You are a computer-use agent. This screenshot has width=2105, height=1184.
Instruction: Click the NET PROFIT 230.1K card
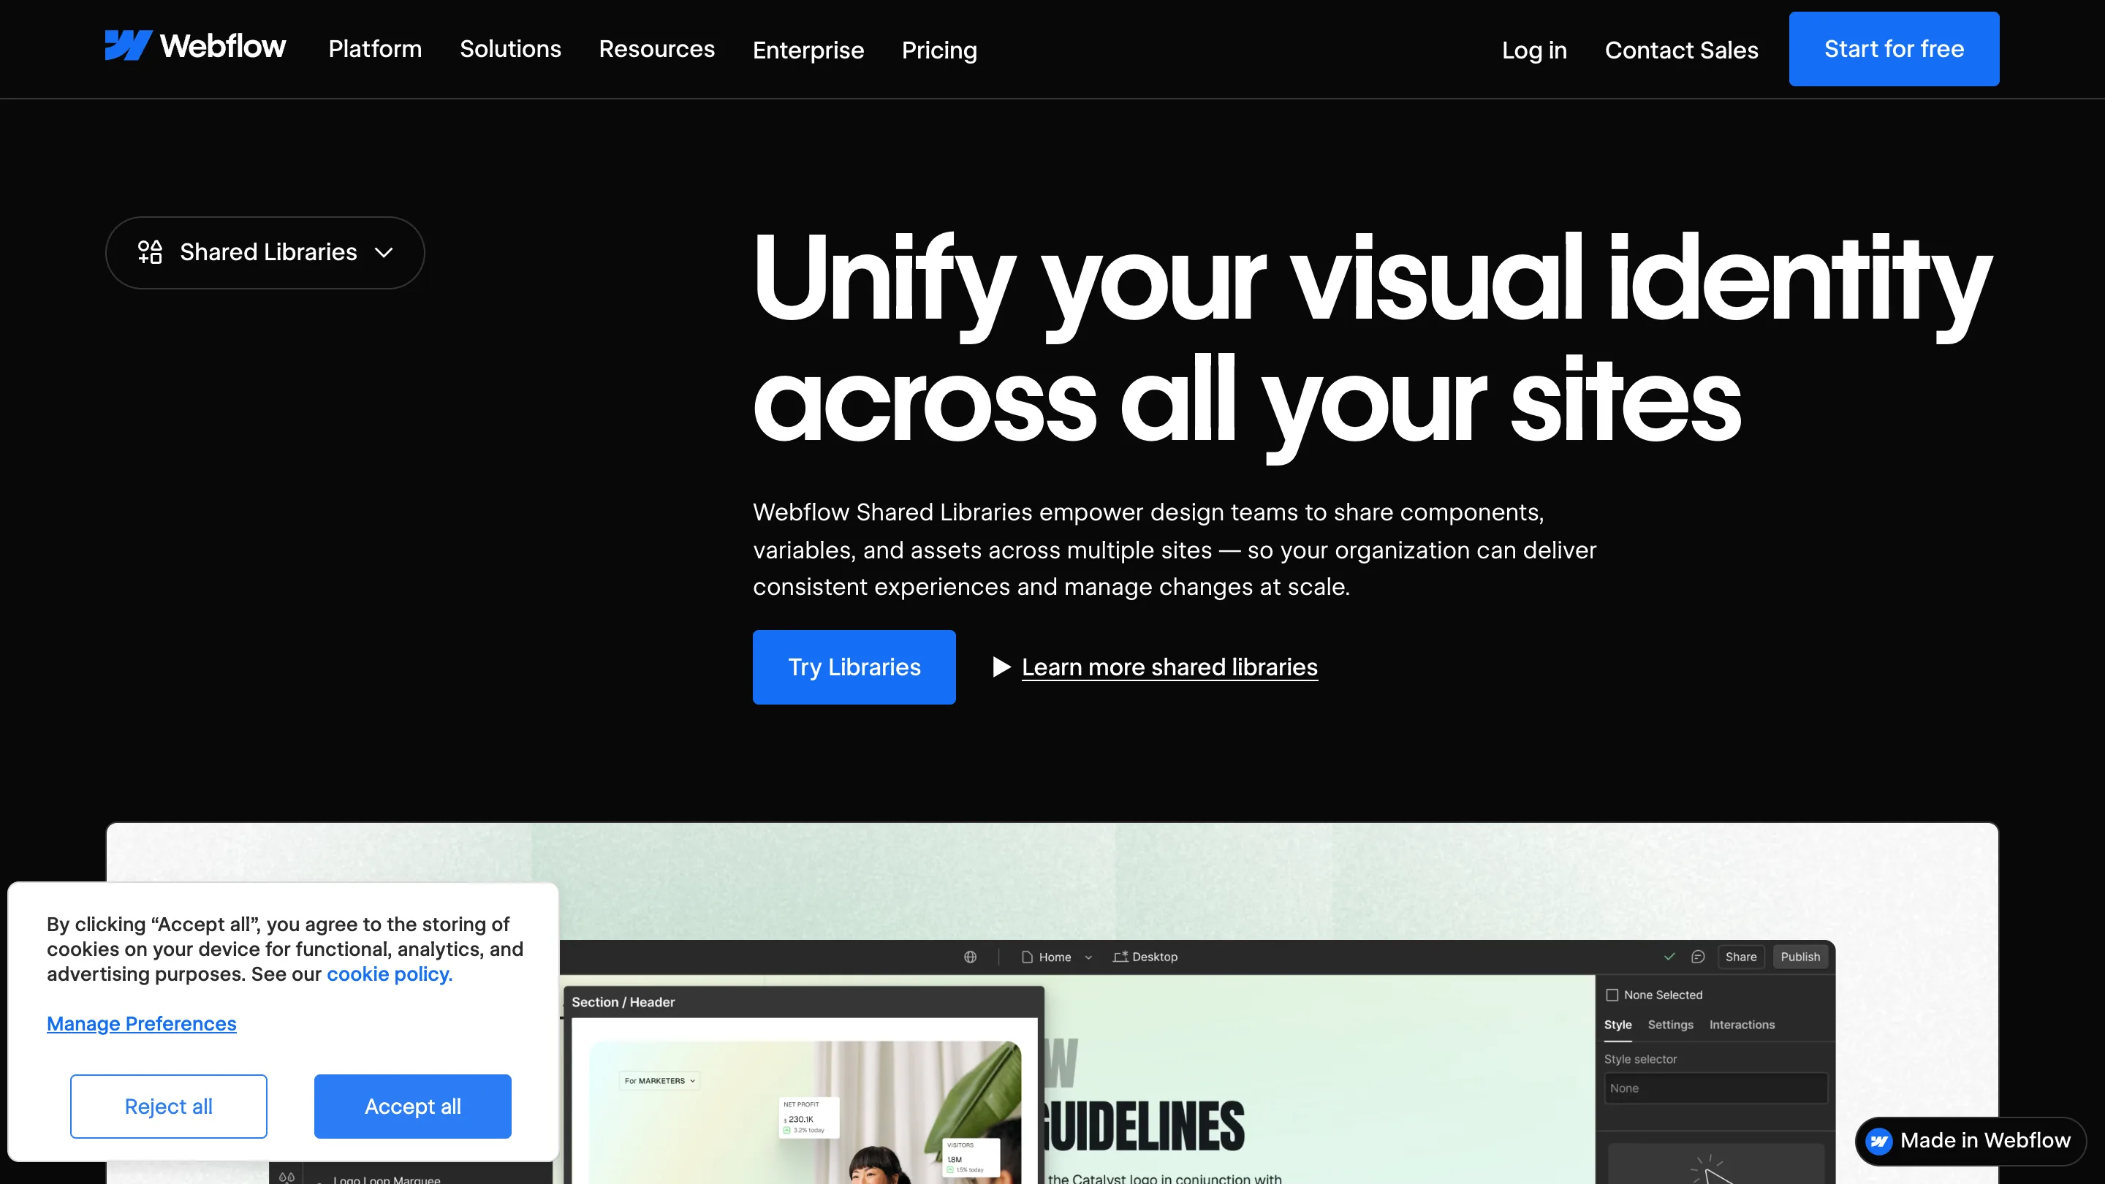pyautogui.click(x=809, y=1117)
